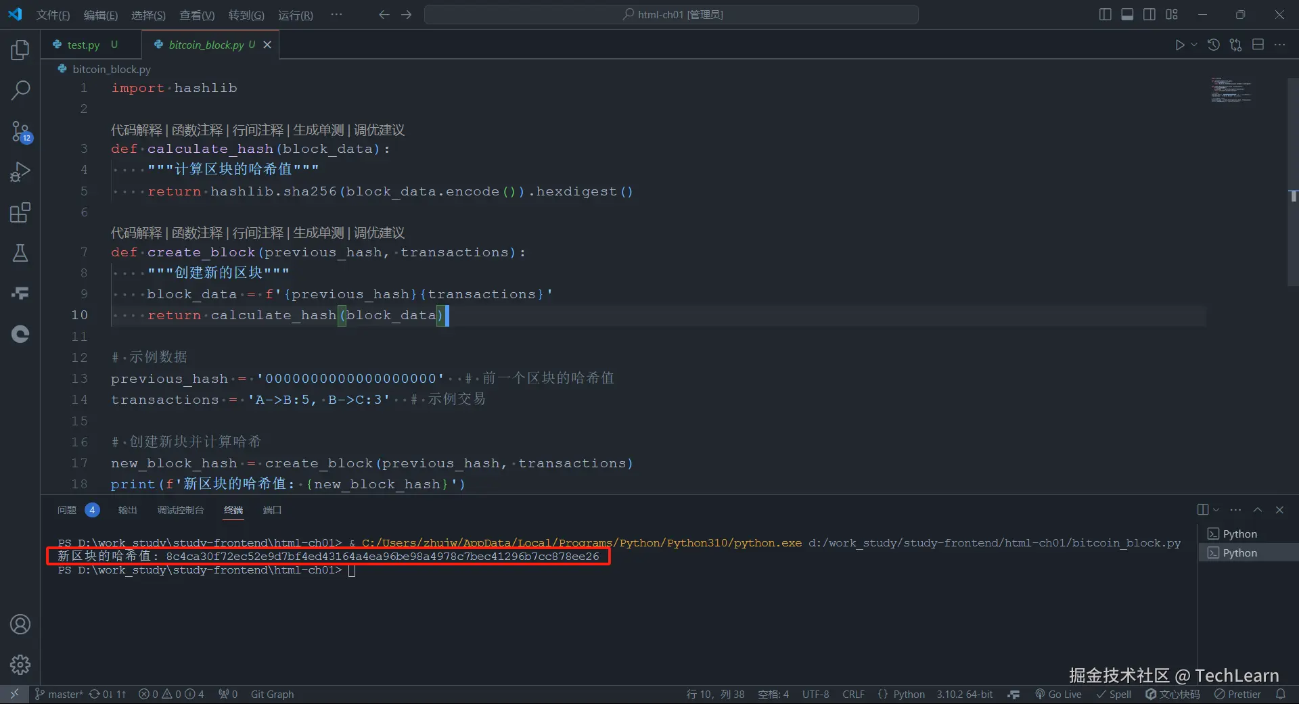Run the Python file with play icon
Viewport: 1299px width, 704px height.
point(1179,45)
